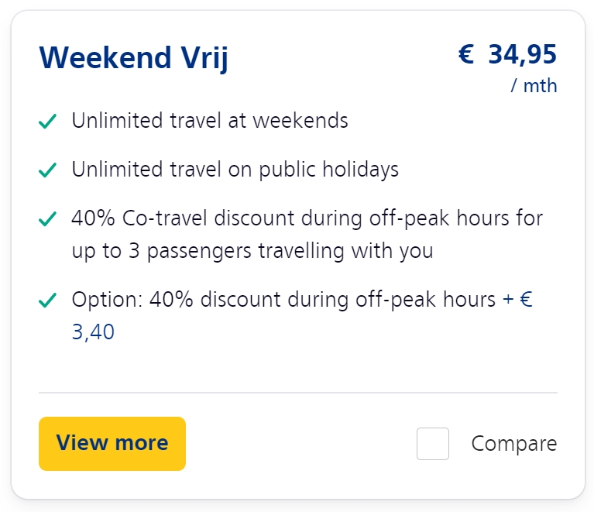Click the "/ mth" billing period label
This screenshot has width=594, height=512.
click(x=534, y=86)
